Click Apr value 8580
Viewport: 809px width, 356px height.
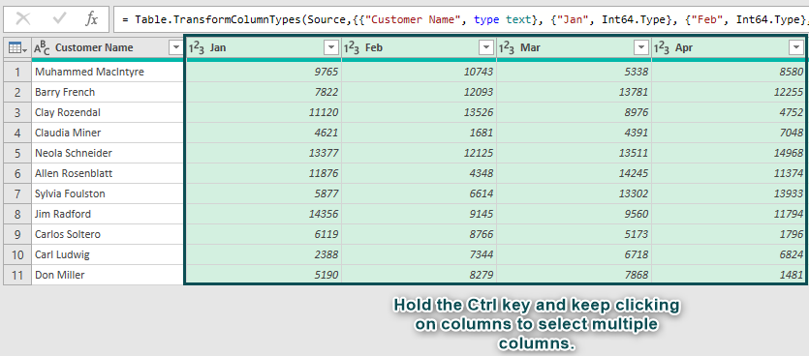[x=729, y=73]
